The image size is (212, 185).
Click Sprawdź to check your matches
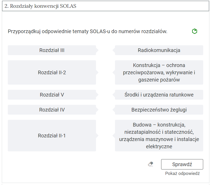click(x=182, y=164)
